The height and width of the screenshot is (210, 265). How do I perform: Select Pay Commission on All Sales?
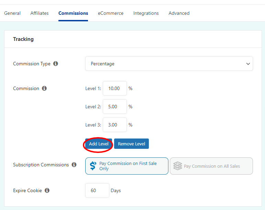[x=211, y=166]
